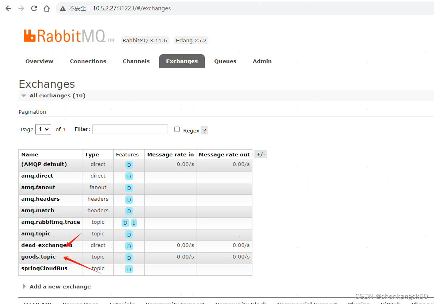Click D feature badge for AMQP default
434x304 pixels.
pos(129,165)
